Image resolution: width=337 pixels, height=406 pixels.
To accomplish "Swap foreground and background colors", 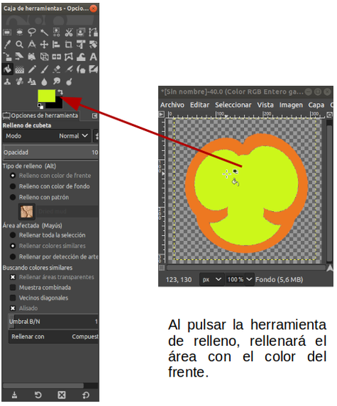I will click(60, 92).
